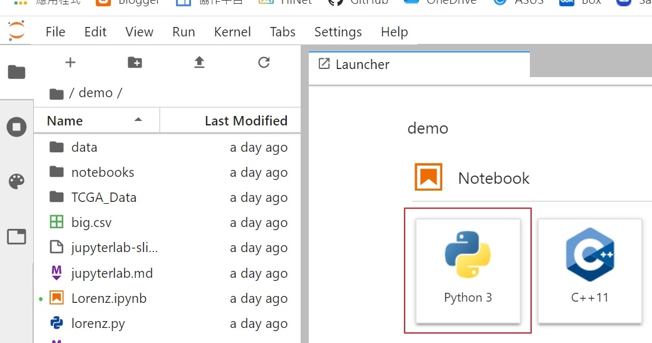
Task: Launch a Python 3 notebook
Action: coord(468,270)
